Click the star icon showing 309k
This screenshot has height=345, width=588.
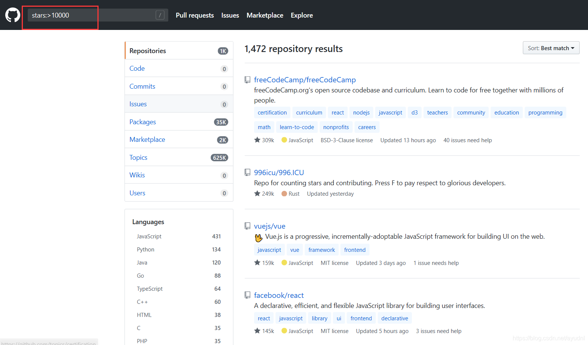(257, 140)
